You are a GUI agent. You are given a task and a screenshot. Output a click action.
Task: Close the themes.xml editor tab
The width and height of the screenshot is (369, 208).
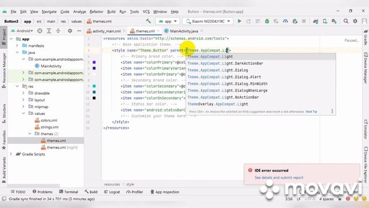click(158, 31)
